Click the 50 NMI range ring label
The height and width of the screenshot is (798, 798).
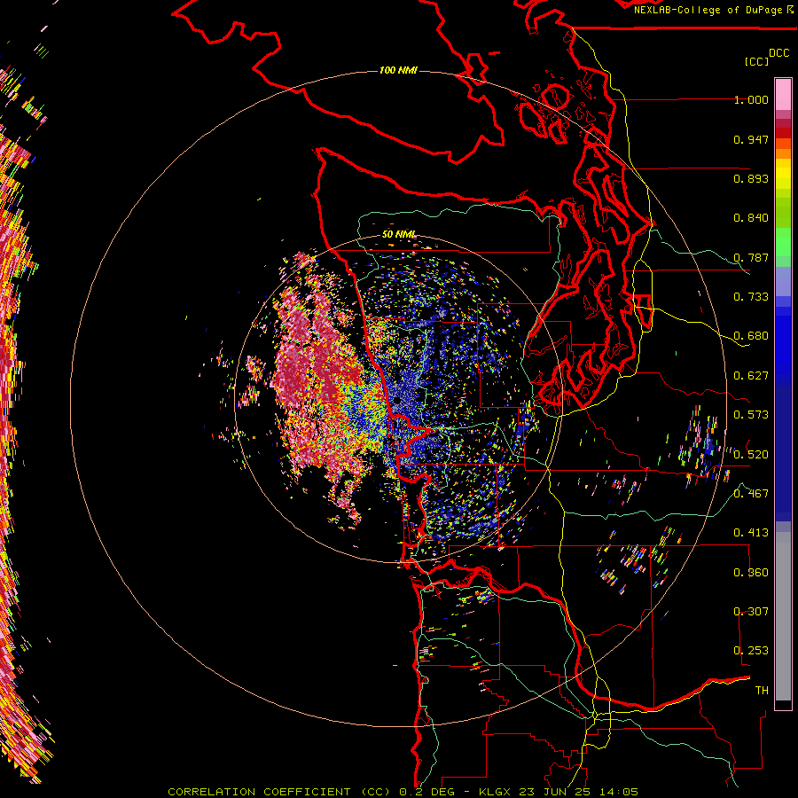tap(399, 234)
